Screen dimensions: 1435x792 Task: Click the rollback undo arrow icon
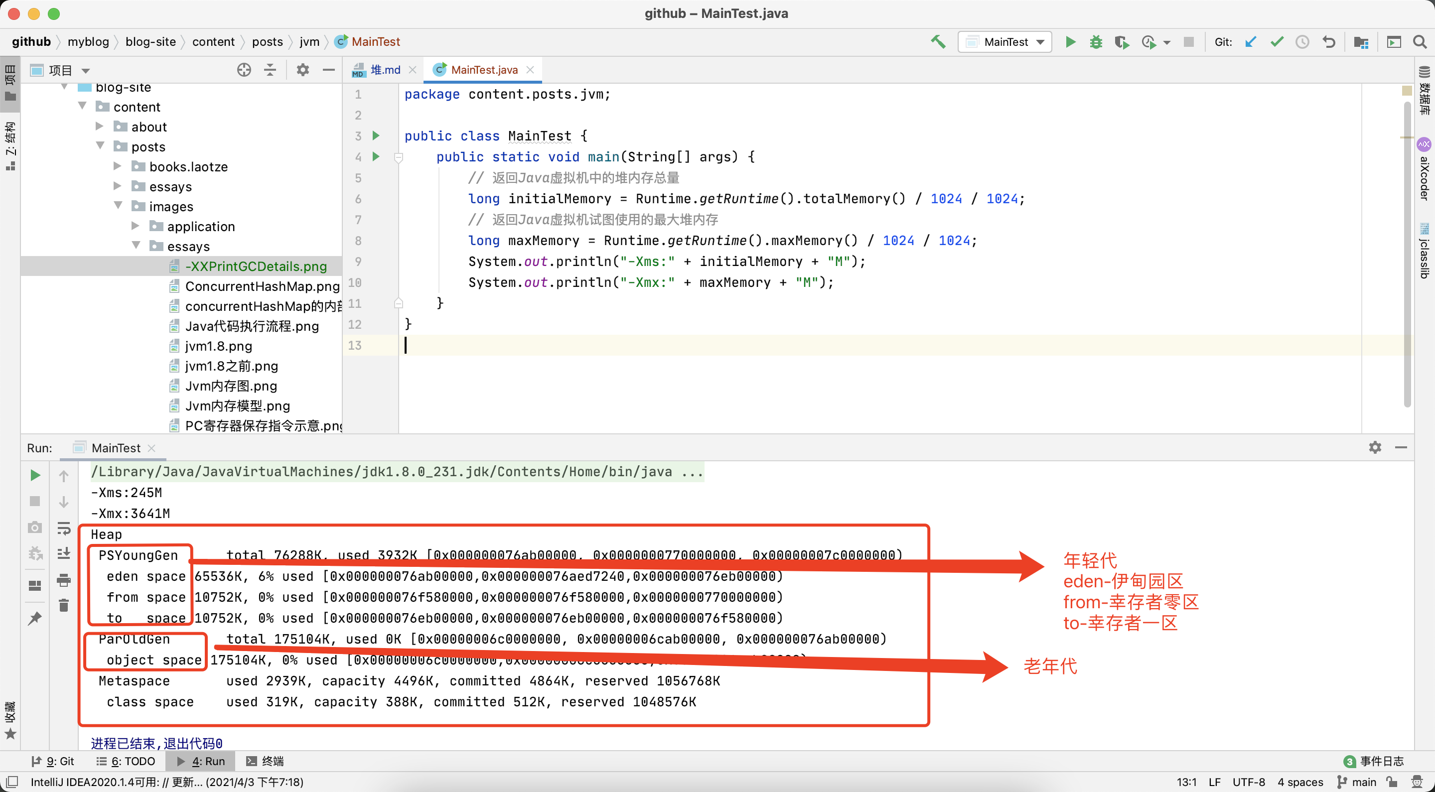(x=1328, y=42)
